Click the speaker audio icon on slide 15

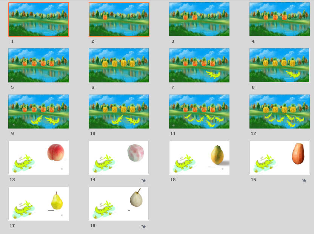[223, 169]
